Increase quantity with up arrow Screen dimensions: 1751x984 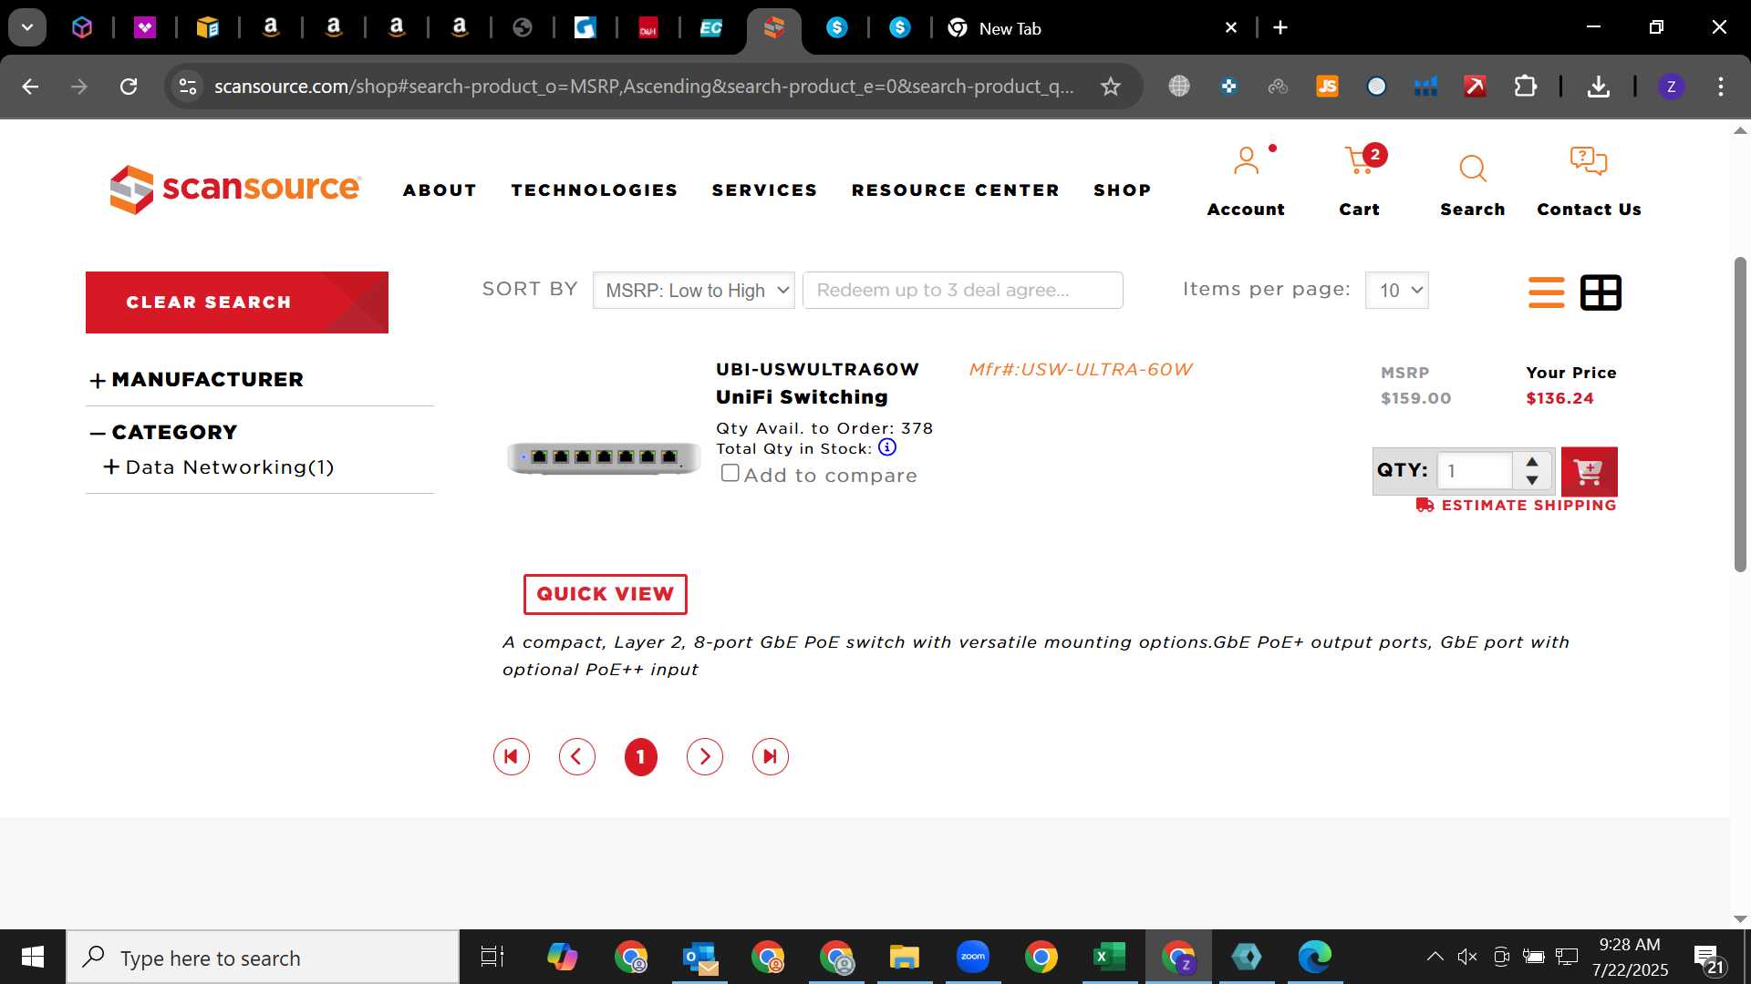click(1532, 462)
